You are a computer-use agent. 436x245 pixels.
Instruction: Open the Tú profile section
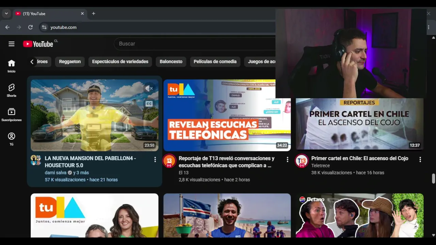tap(12, 139)
